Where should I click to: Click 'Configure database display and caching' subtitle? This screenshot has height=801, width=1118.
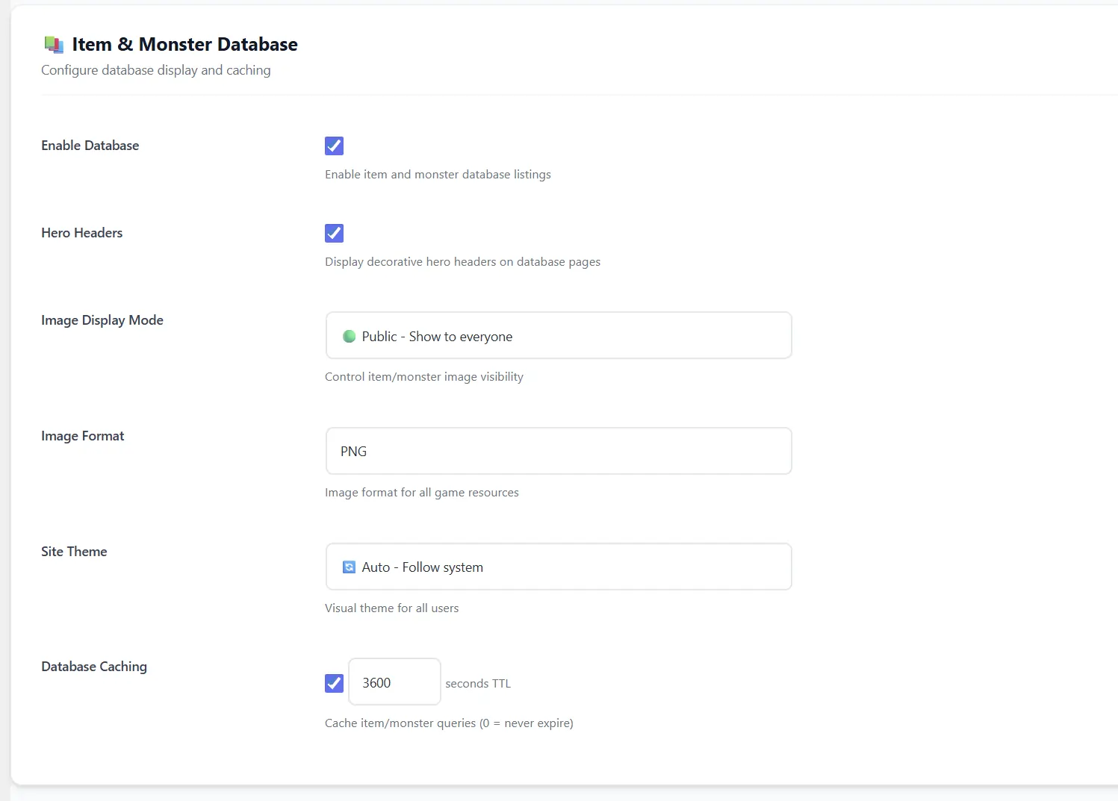click(155, 70)
